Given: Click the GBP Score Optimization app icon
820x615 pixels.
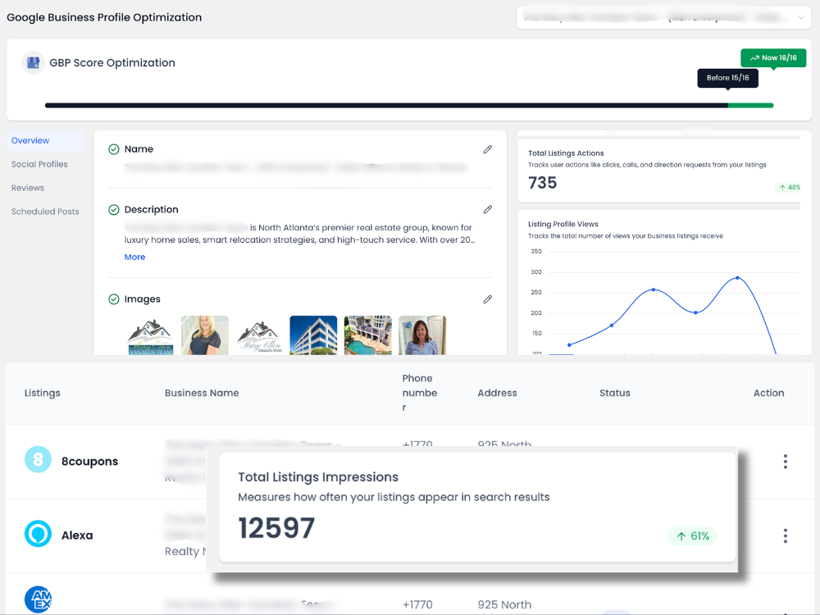Looking at the screenshot, I should pyautogui.click(x=32, y=62).
